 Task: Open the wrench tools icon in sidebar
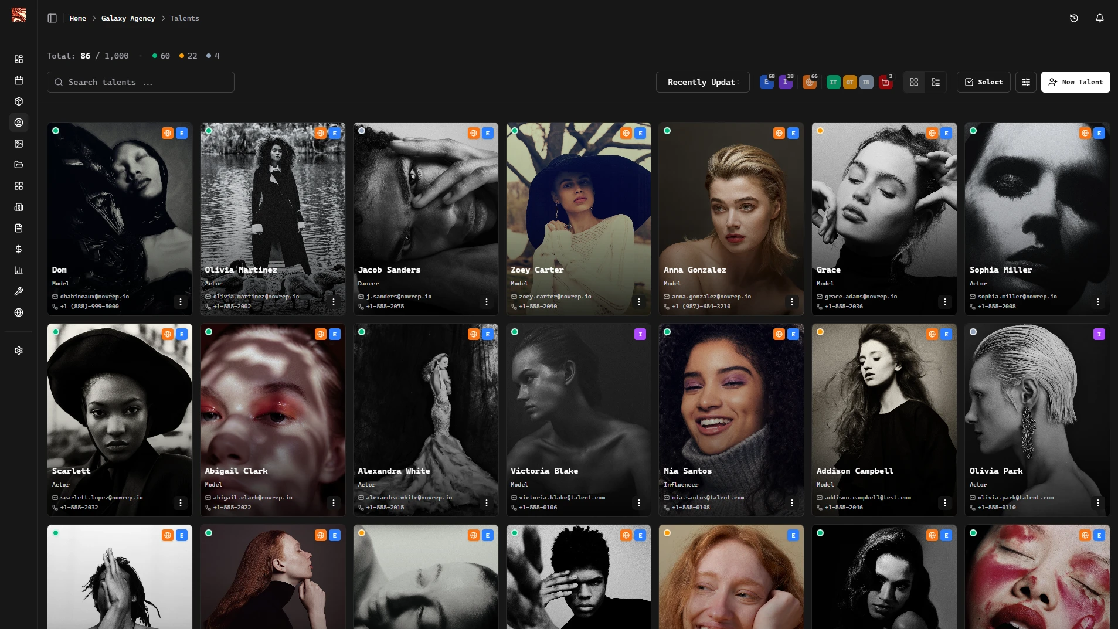click(x=19, y=291)
